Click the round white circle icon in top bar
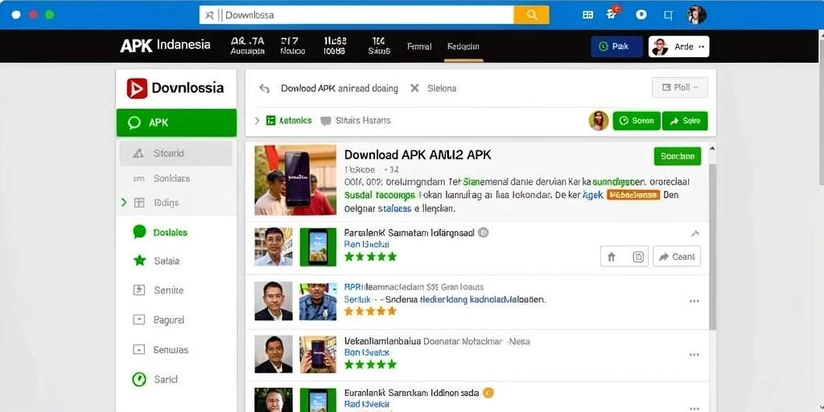 641,14
